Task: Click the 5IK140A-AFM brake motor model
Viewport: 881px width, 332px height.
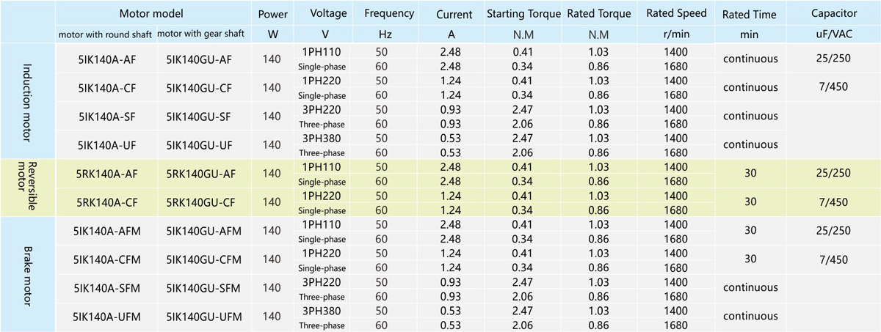Action: point(105,230)
